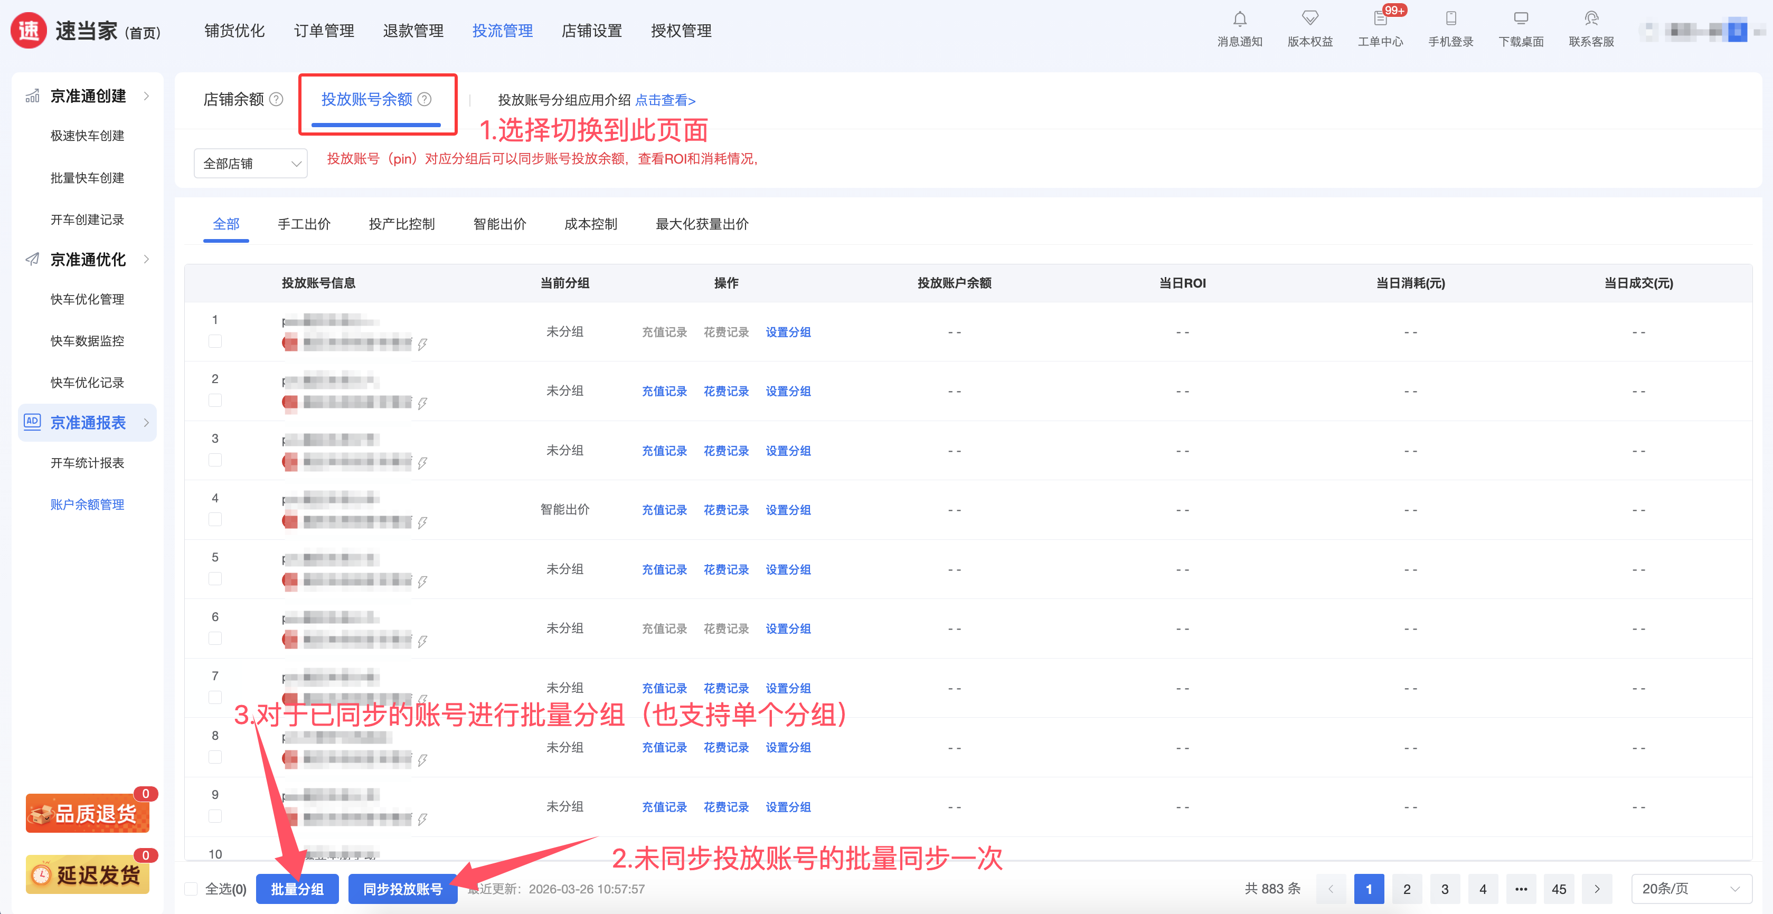Click the 下载桌面 monitor icon
The height and width of the screenshot is (914, 1773).
coord(1521,19)
